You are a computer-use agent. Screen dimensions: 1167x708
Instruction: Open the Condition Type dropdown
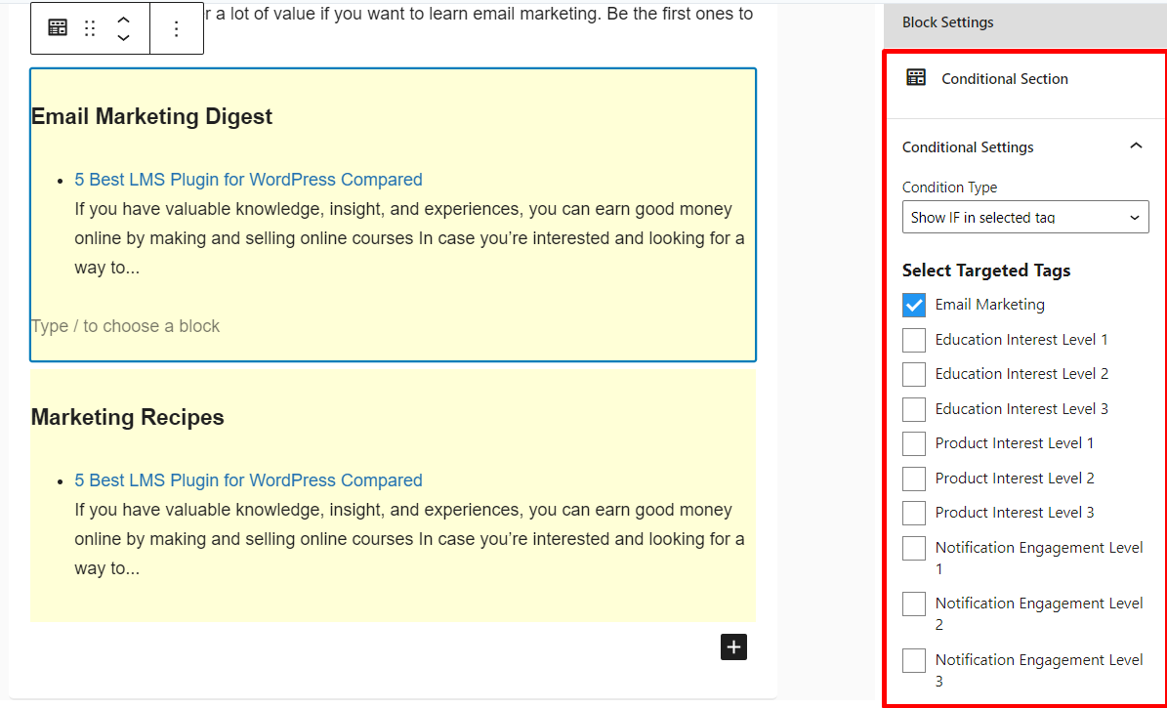pyautogui.click(x=1025, y=218)
